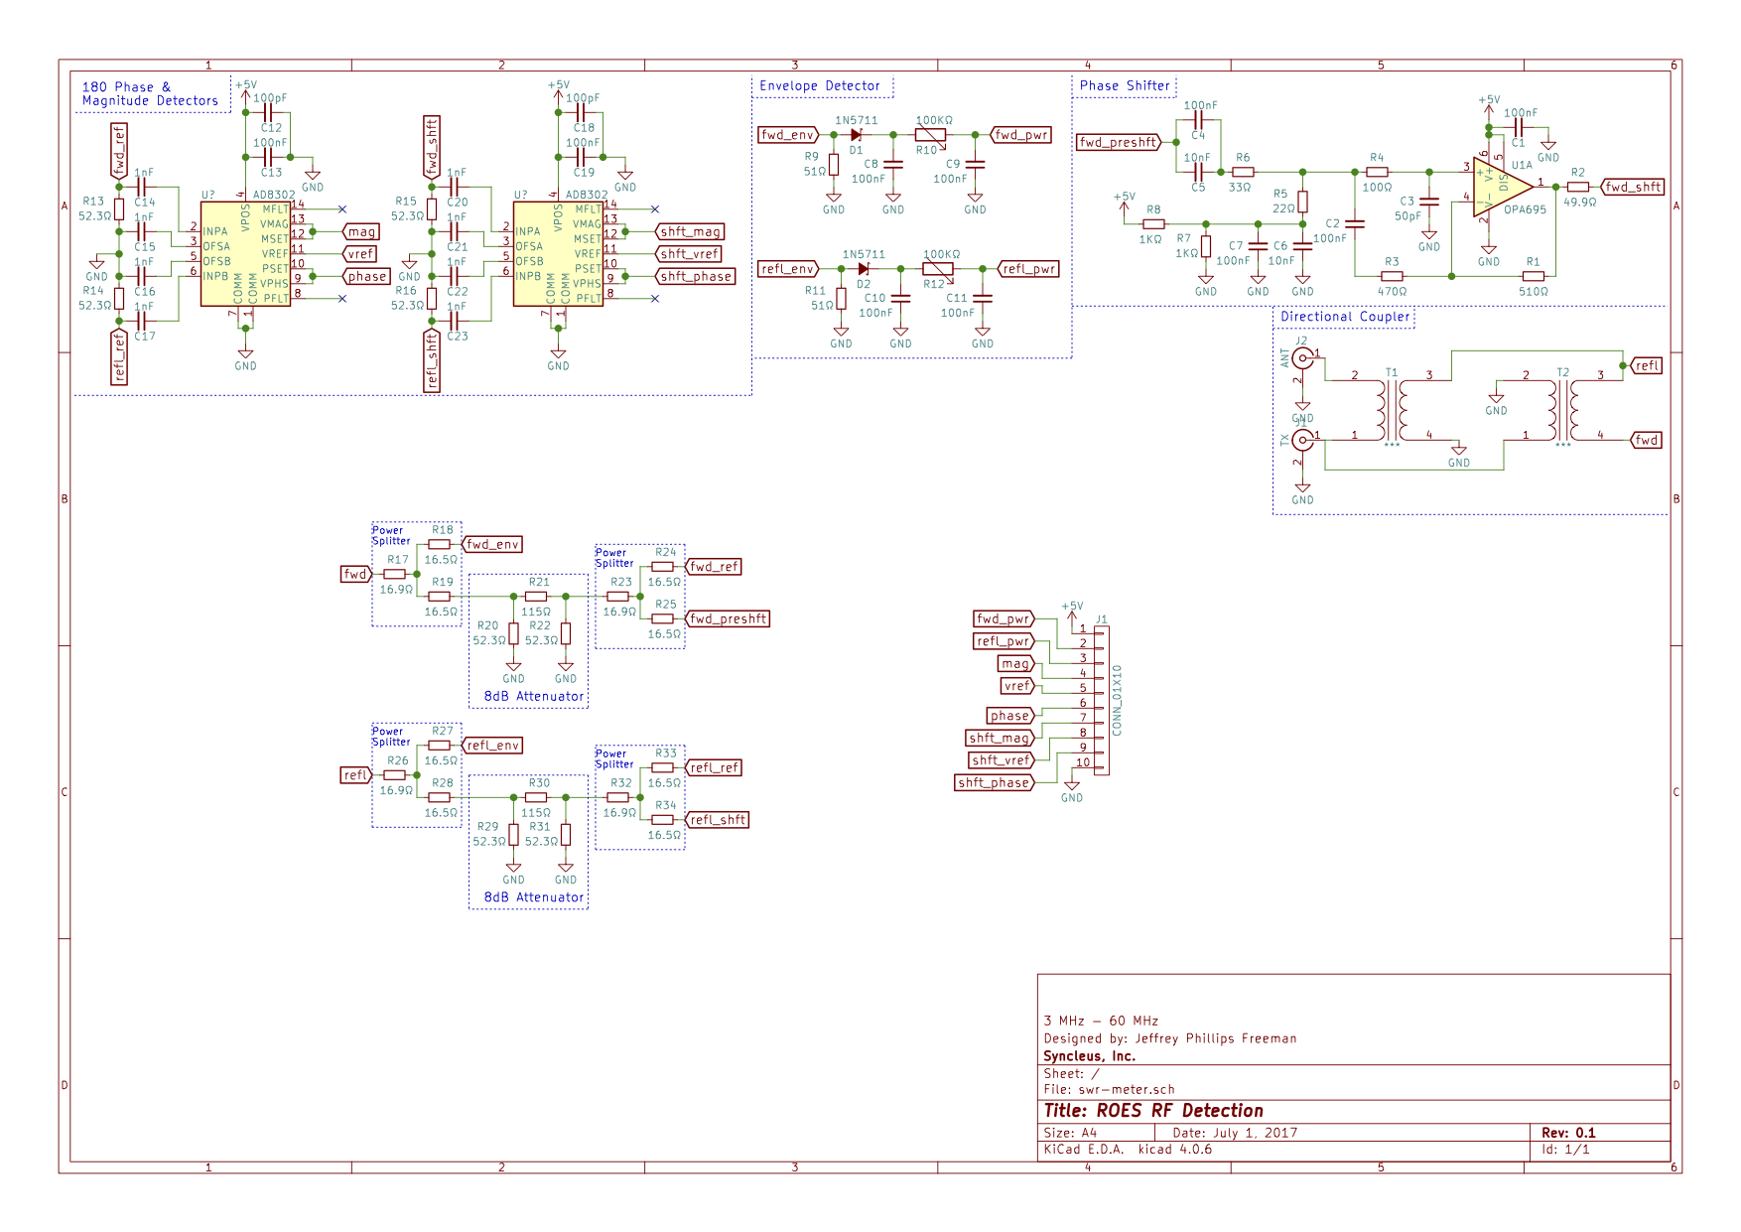
Task: Click resistor R6 33Ω symbol
Action: pyautogui.click(x=1242, y=172)
